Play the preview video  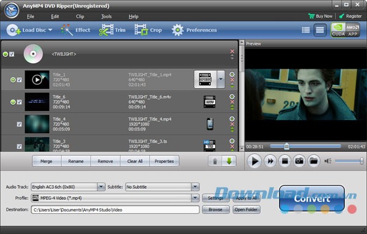254,161
